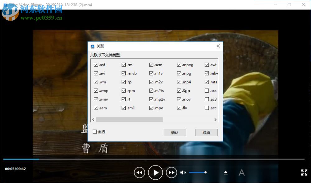Viewport: 311px width, 183px height.
Task: Click the fast-forward icon
Action: point(171,172)
